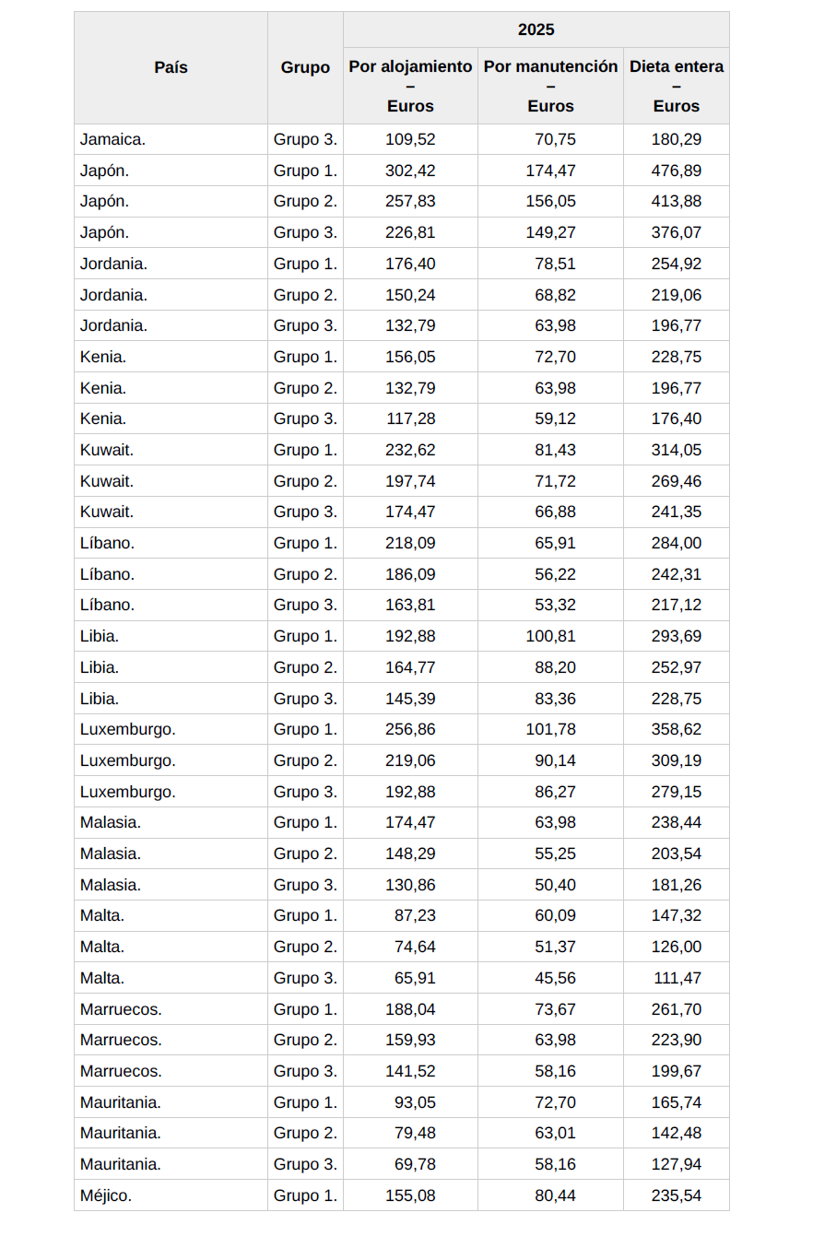The width and height of the screenshot is (813, 1236).
Task: Click the Méjico country cell
Action: tap(106, 1195)
